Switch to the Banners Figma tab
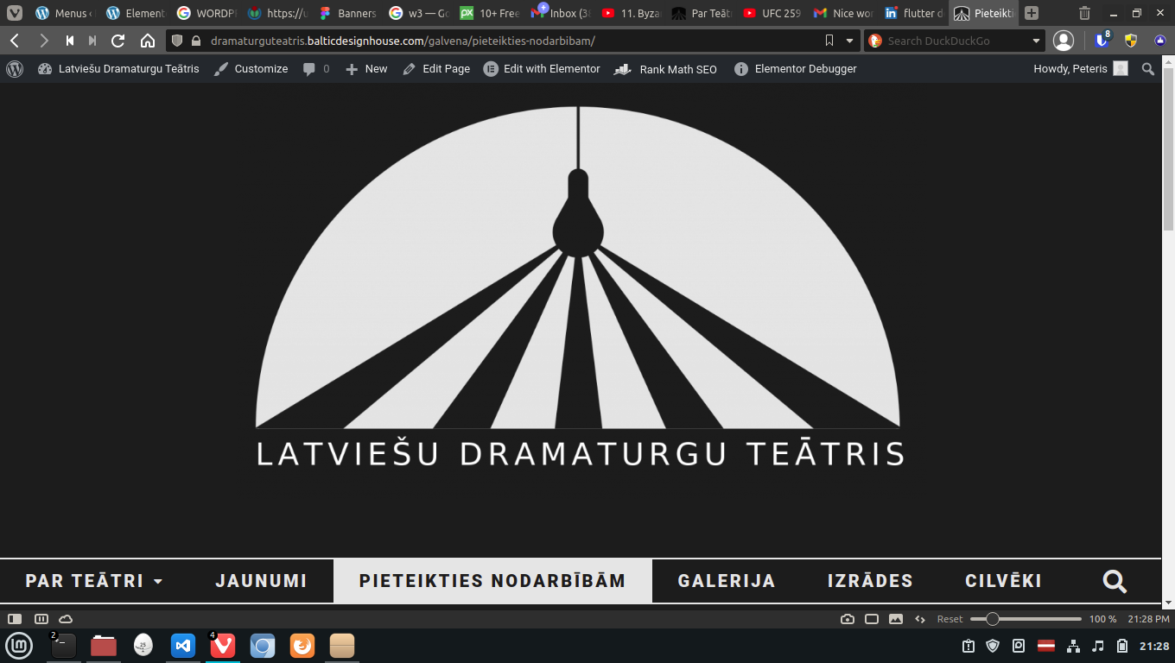The height and width of the screenshot is (663, 1175). pos(347,13)
